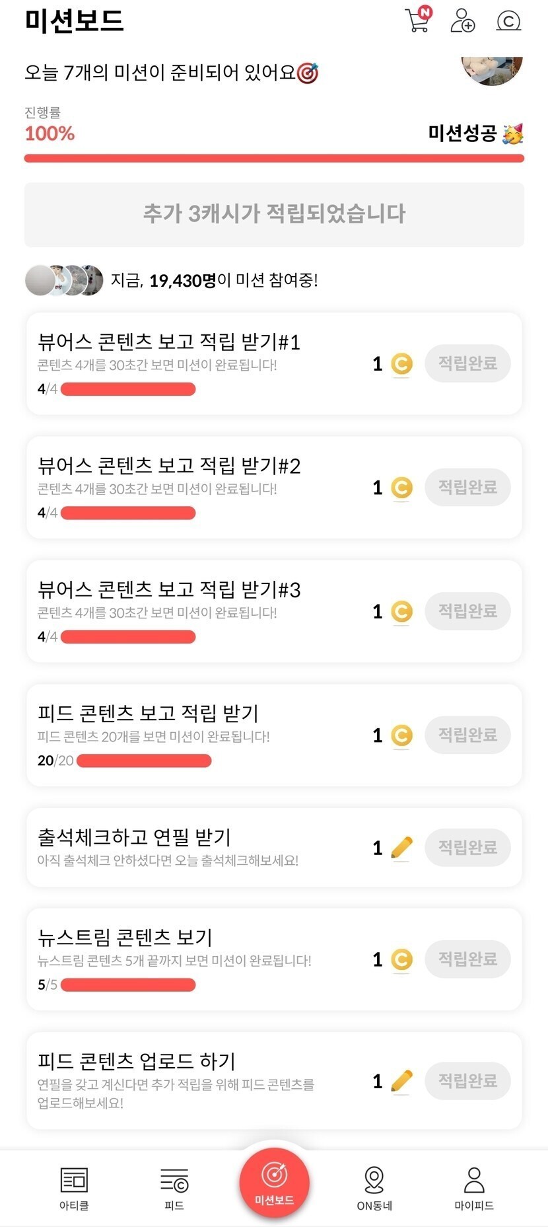Tap the coin icon for 피드 콘텐츠 보고 mission
Screen dimensions: 548x1227
[401, 735]
